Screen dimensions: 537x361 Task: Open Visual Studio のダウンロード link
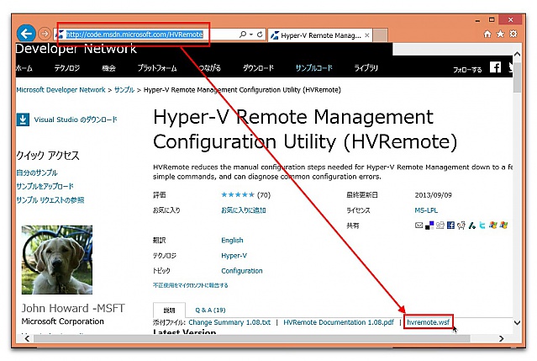76,119
